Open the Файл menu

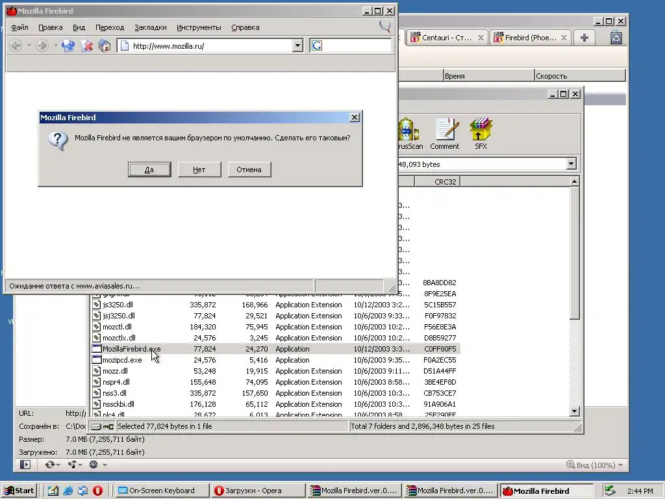point(19,27)
